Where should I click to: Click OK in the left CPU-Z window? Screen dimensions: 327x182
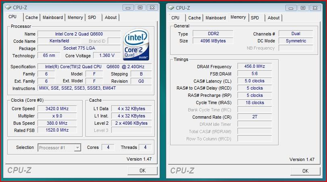point(142,171)
